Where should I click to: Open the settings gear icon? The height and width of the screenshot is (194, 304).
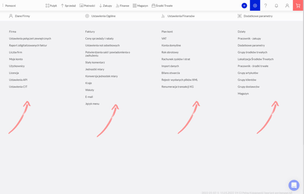[255, 5]
